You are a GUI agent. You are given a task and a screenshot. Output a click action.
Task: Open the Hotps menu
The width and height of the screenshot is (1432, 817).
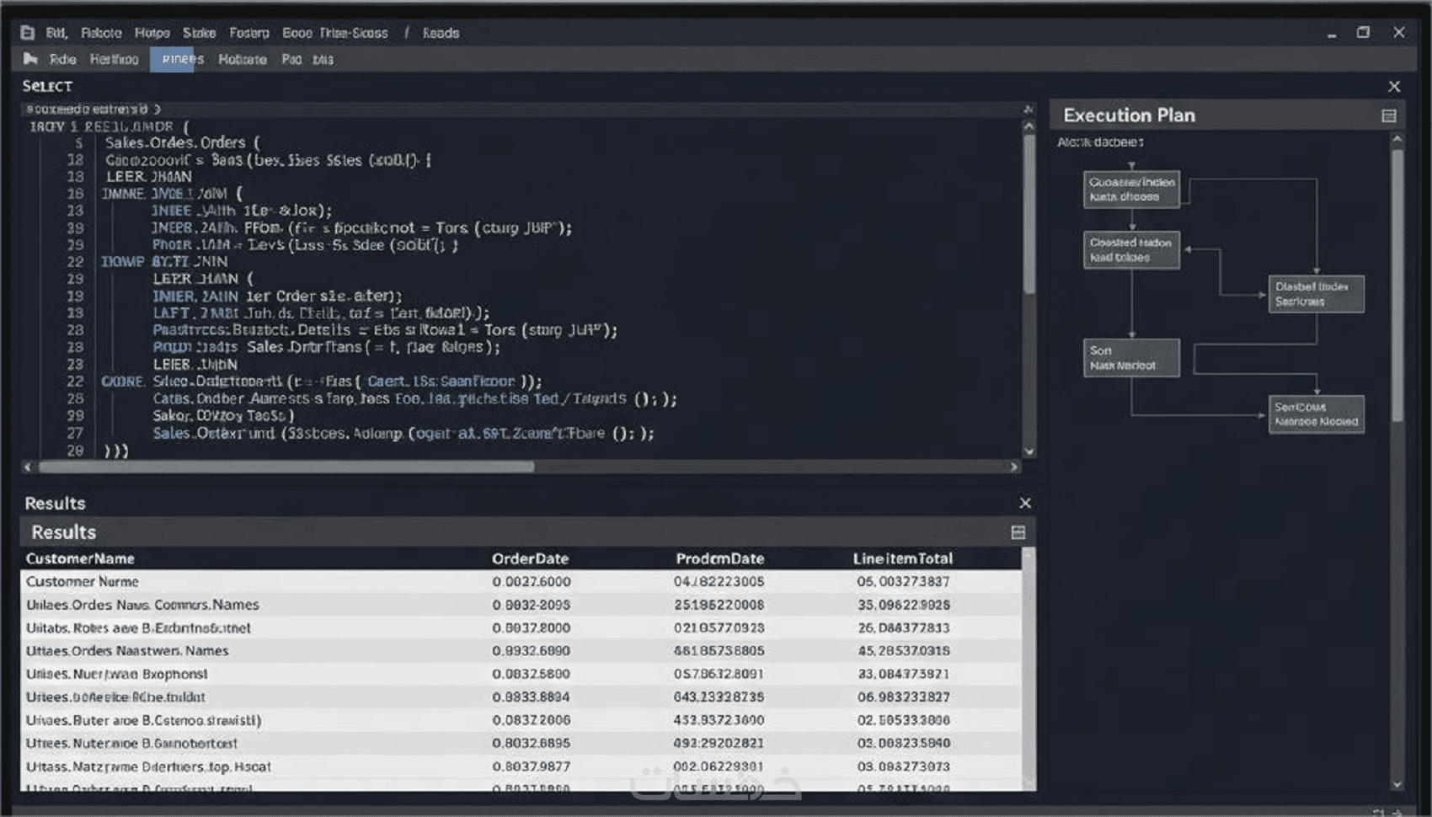click(x=152, y=33)
